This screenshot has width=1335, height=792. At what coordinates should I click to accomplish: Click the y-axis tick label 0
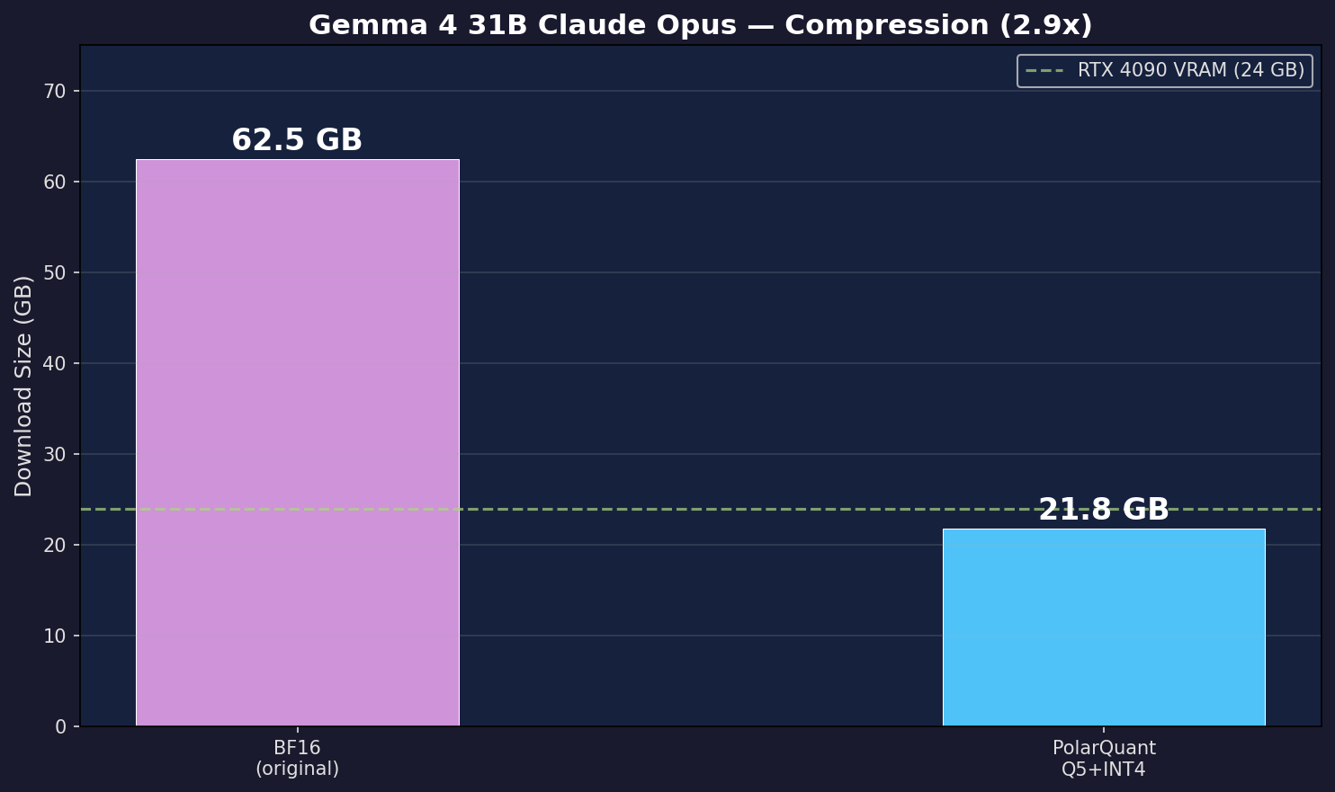tap(60, 726)
